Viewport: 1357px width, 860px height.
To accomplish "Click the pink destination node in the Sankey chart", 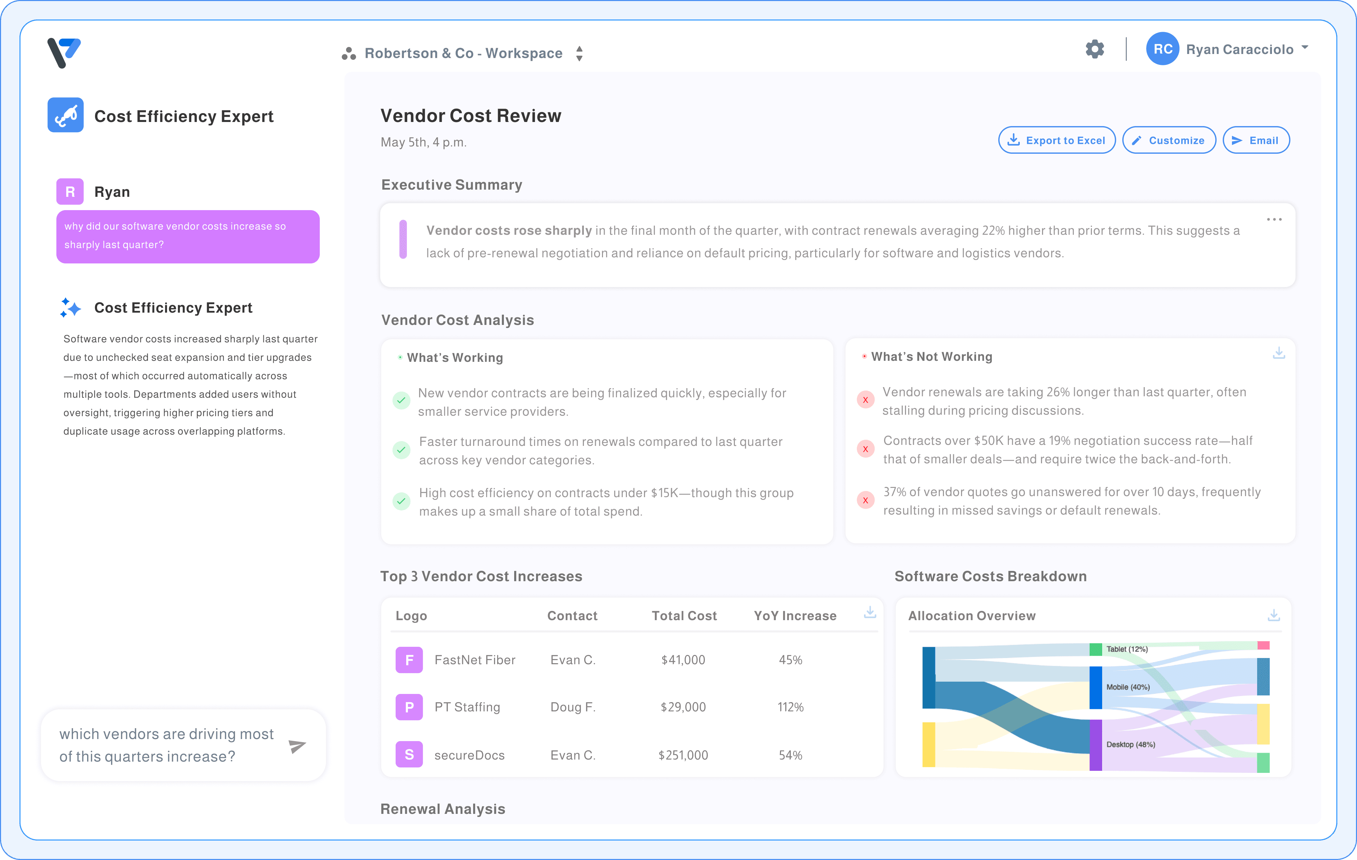I will 1263,645.
